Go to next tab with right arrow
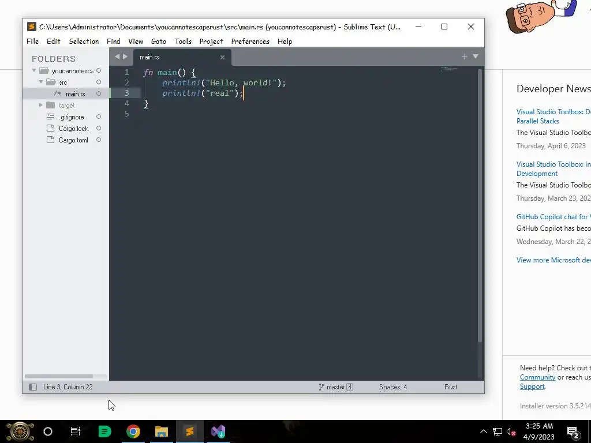 pyautogui.click(x=125, y=57)
